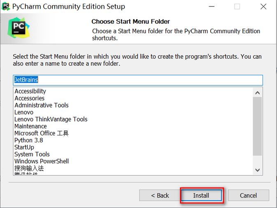Choose Administrative Tools from the list
The width and height of the screenshot is (277, 208).
[42, 105]
